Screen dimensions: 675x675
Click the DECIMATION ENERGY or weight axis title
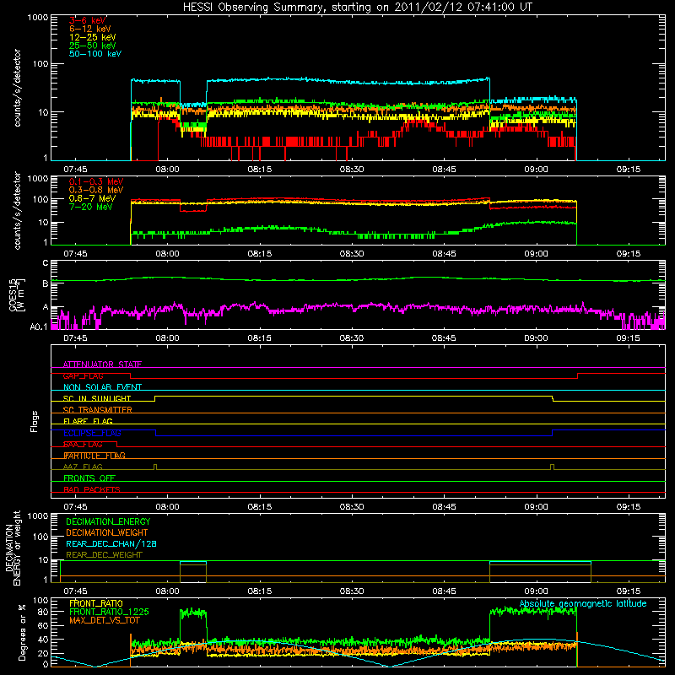pos(13,548)
